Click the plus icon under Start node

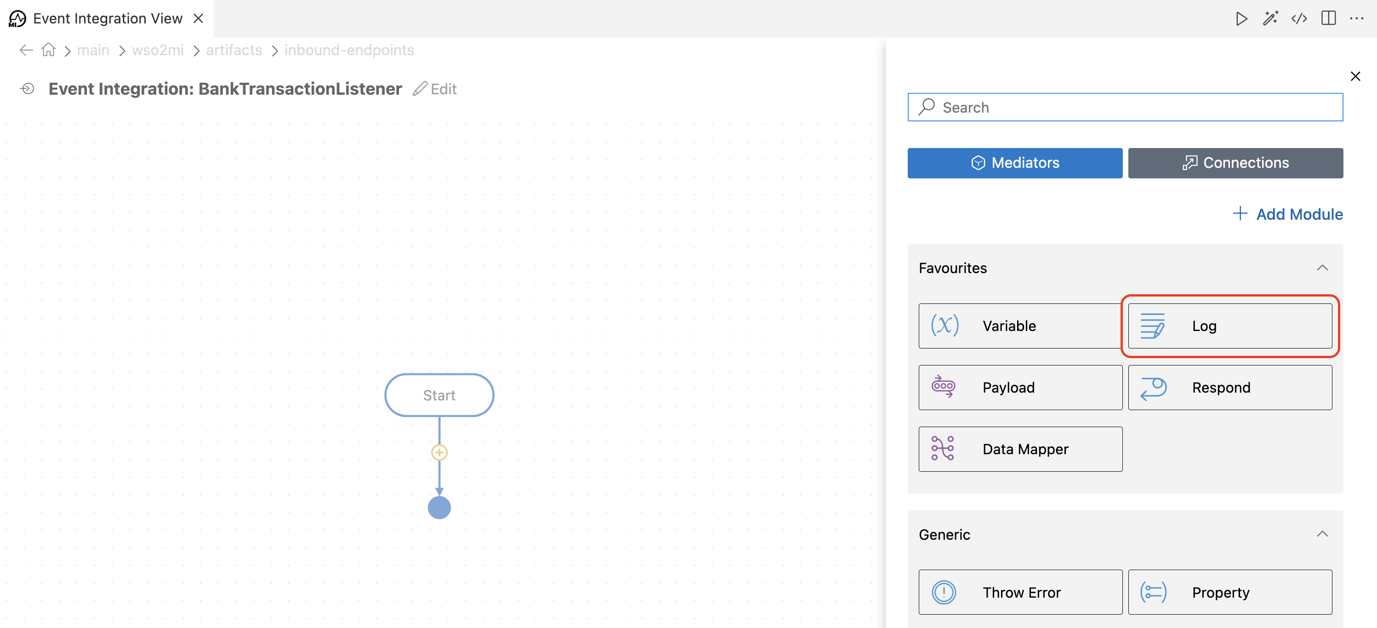tap(439, 452)
